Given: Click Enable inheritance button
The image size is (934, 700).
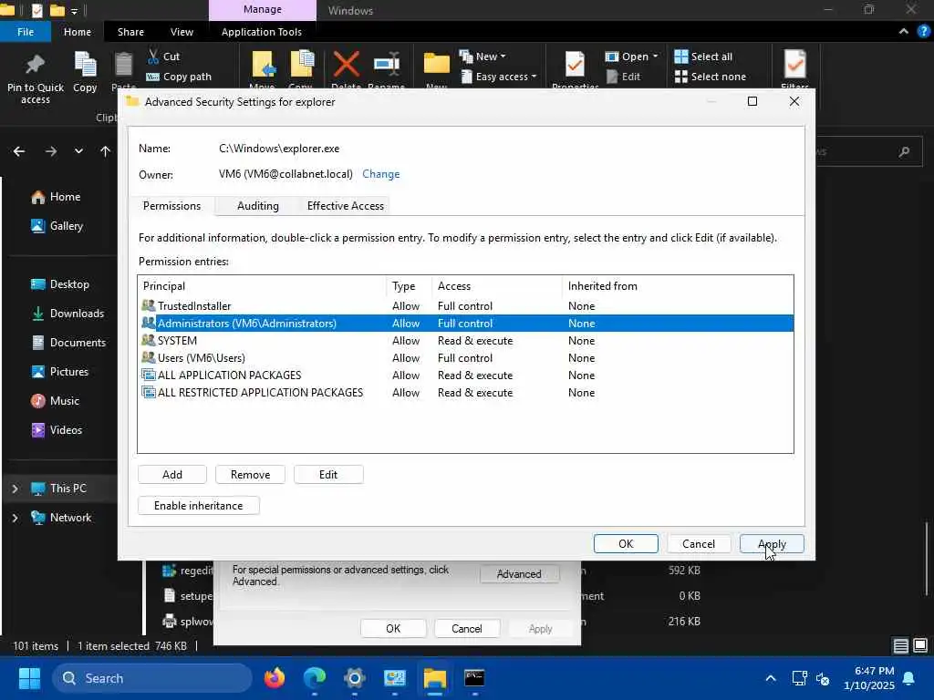Looking at the screenshot, I should [x=198, y=505].
